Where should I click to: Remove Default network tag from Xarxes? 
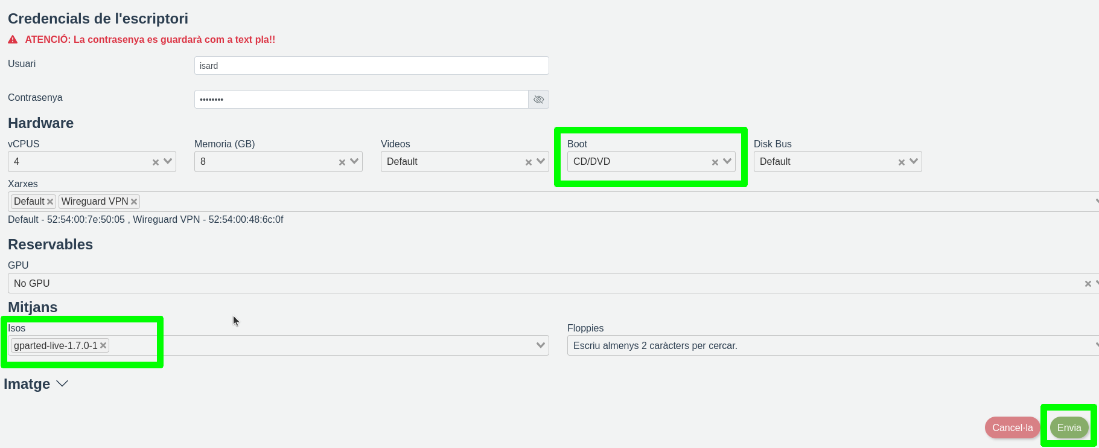coord(50,202)
